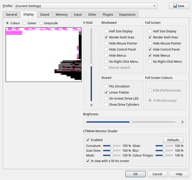192x180 pixels.
Task: Click the emulator screen preview image
Action: click(x=43, y=54)
